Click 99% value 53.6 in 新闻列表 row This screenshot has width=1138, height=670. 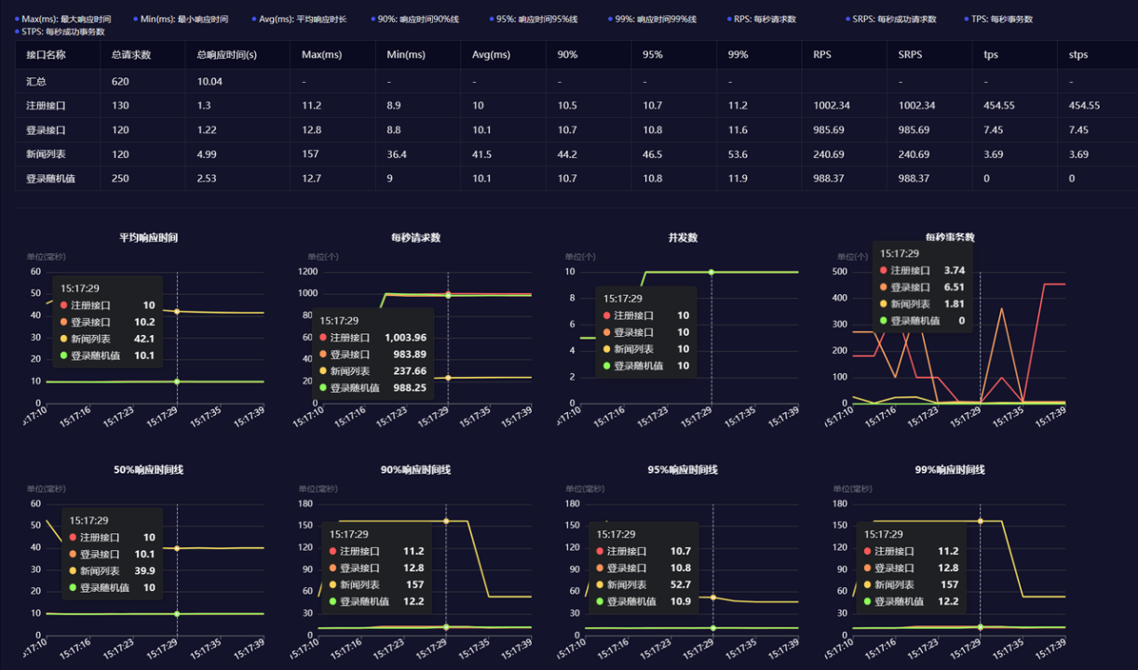[x=738, y=154]
